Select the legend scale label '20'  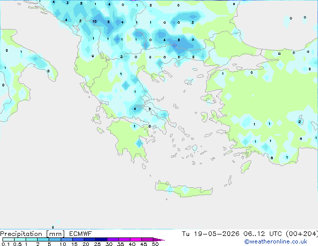(86, 244)
